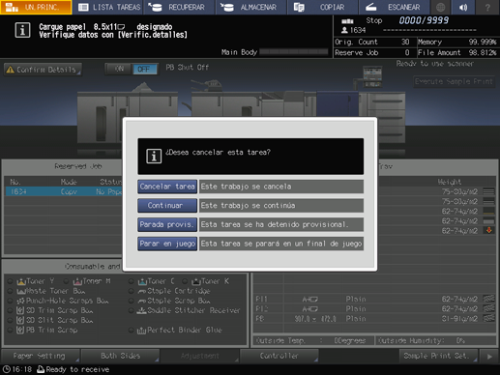Viewport: 500px width, 375px height.
Task: Click the info icon beside the Cargue papel message
Action: [x=22, y=30]
